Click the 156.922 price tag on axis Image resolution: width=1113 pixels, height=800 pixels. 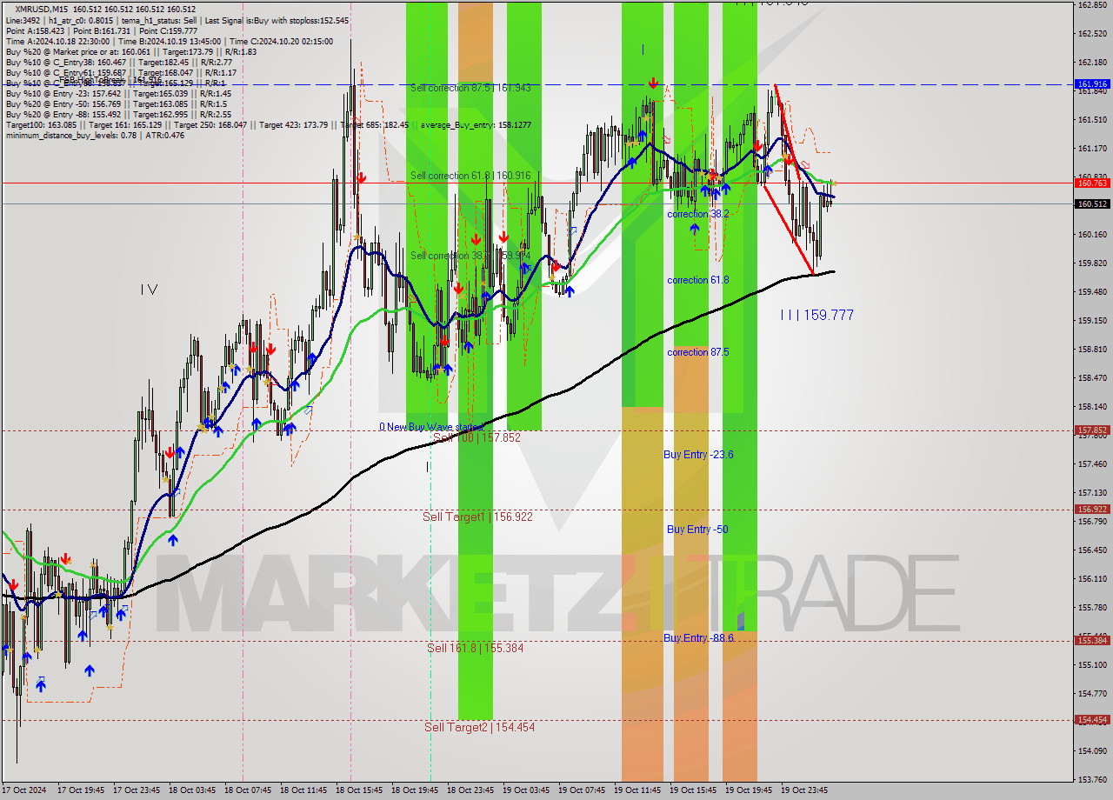point(1092,510)
